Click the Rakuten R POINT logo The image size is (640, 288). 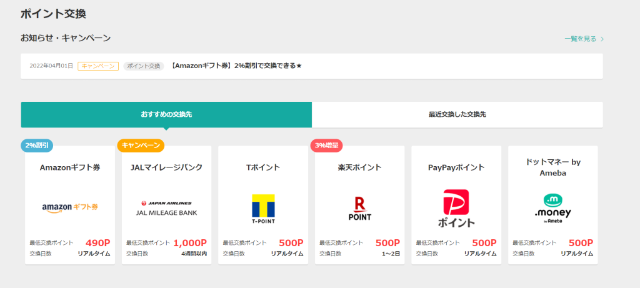coord(359,208)
